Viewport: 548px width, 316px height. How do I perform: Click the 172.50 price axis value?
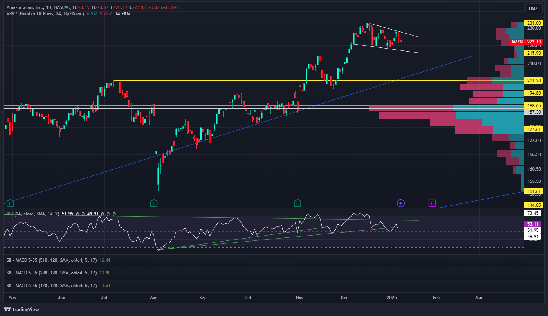534,141
